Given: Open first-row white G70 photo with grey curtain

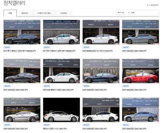Looking at the screenshot, I should [61, 32].
